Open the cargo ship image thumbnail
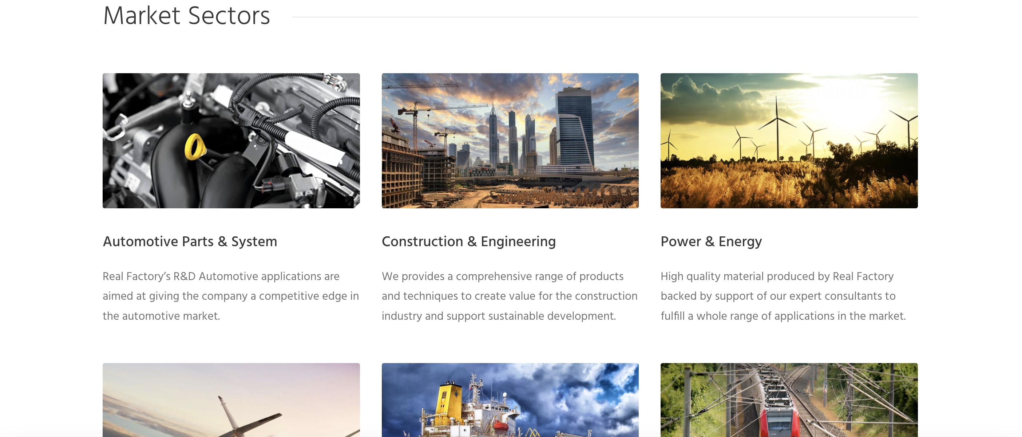1022x437 pixels. [510, 400]
